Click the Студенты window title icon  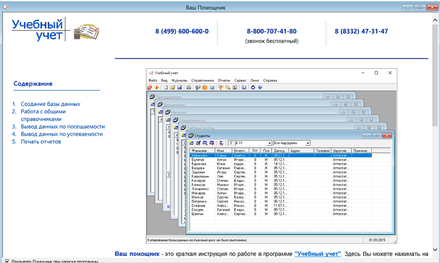coord(191,136)
